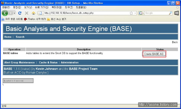The image size is (181, 109).
Task: Click the Status column header
Action: [x=160, y=50]
